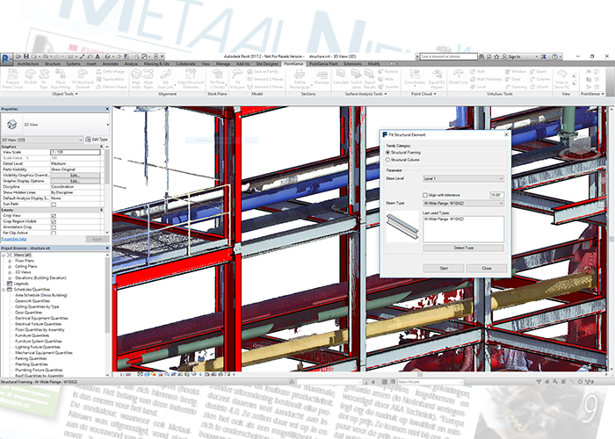Open the Base Level dropdown
This screenshot has width=615, height=439.
pos(463,179)
